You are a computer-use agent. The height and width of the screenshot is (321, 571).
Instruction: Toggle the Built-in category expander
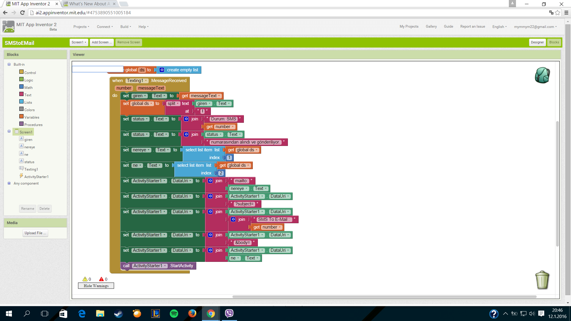tap(9, 64)
